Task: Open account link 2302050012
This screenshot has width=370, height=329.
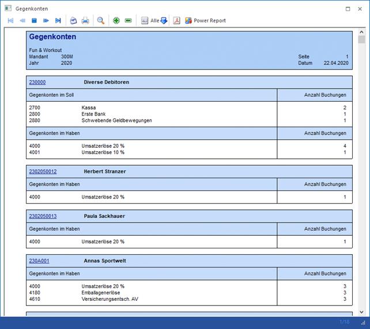Action: point(43,171)
